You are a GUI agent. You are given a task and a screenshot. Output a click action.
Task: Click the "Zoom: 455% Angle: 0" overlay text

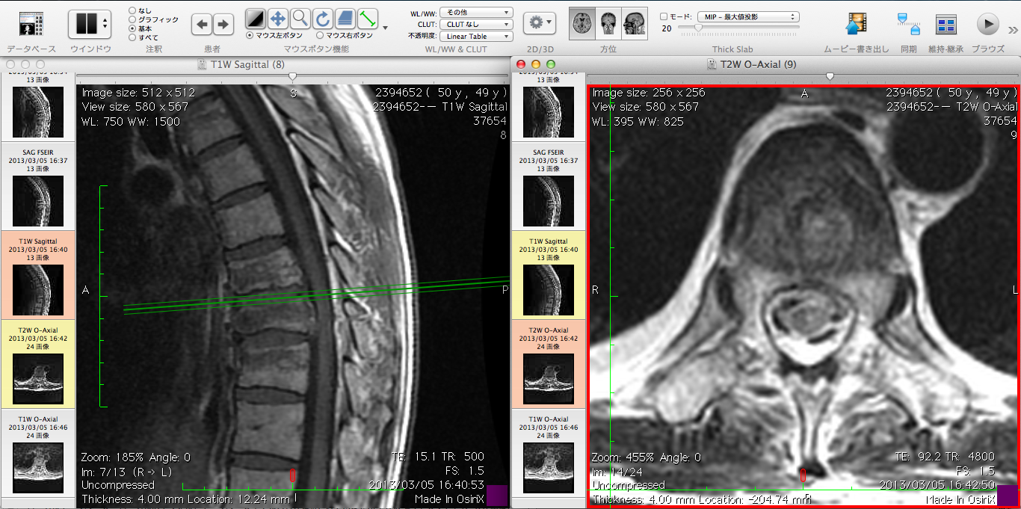(x=646, y=457)
